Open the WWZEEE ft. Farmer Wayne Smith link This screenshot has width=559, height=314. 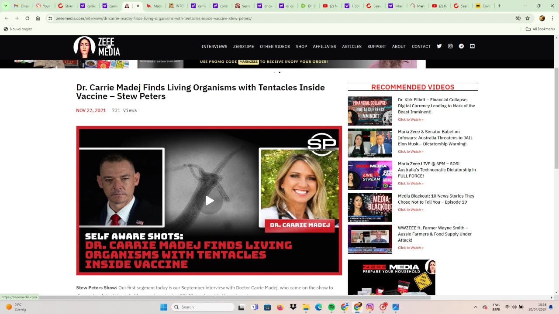pos(435,234)
